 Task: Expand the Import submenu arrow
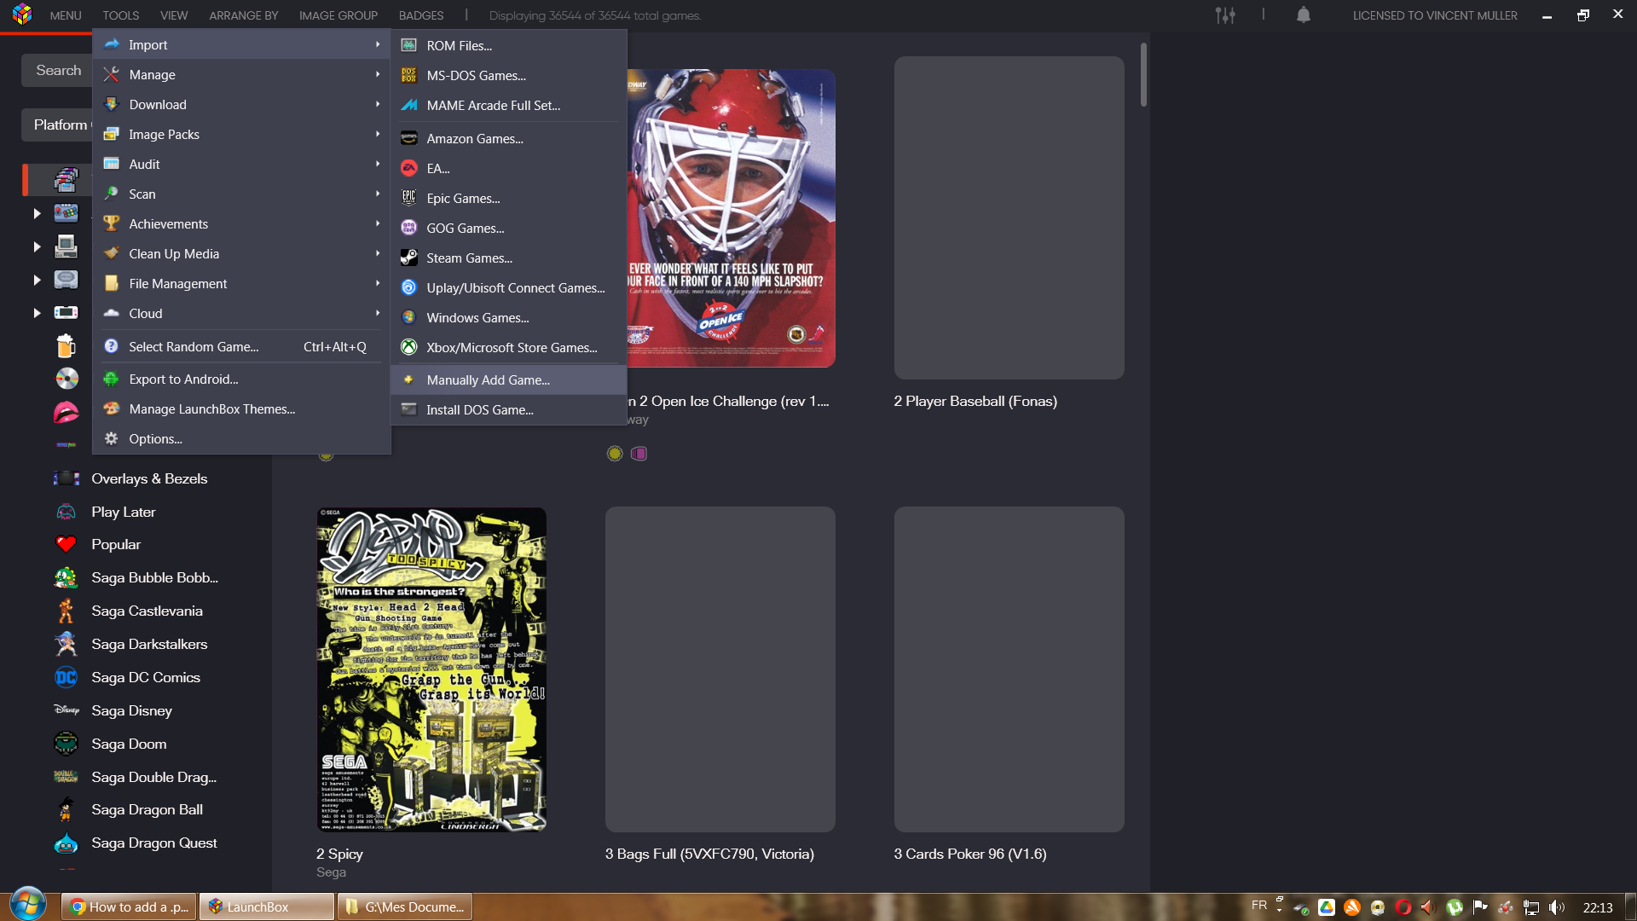pos(378,44)
